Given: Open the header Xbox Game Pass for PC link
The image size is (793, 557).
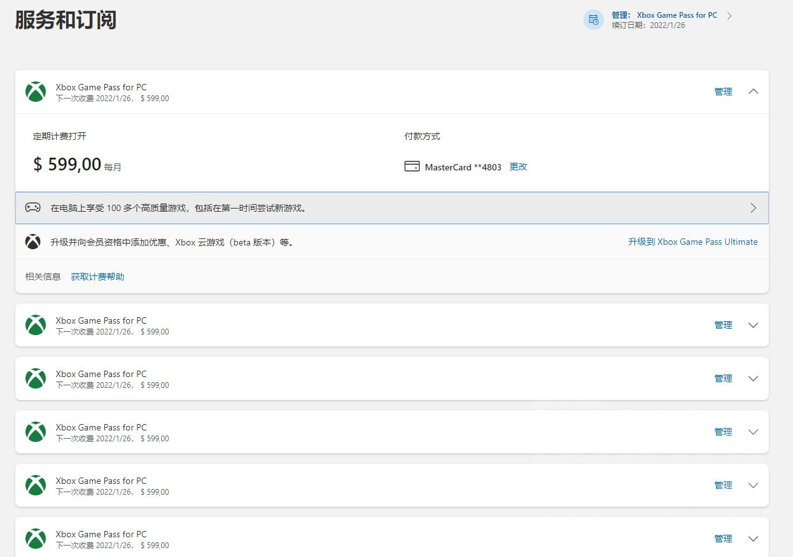Looking at the screenshot, I should point(677,15).
